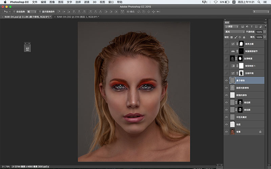Click the lock all padlock icon

pyautogui.click(x=244, y=37)
